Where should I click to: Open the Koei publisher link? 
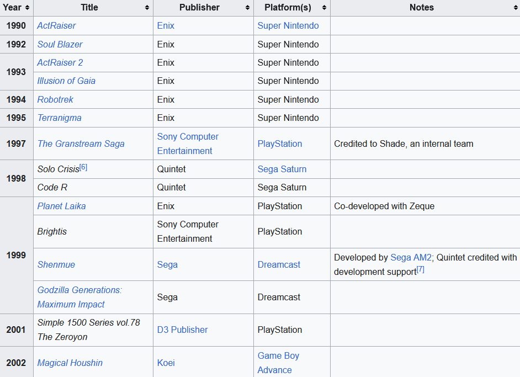(x=166, y=363)
